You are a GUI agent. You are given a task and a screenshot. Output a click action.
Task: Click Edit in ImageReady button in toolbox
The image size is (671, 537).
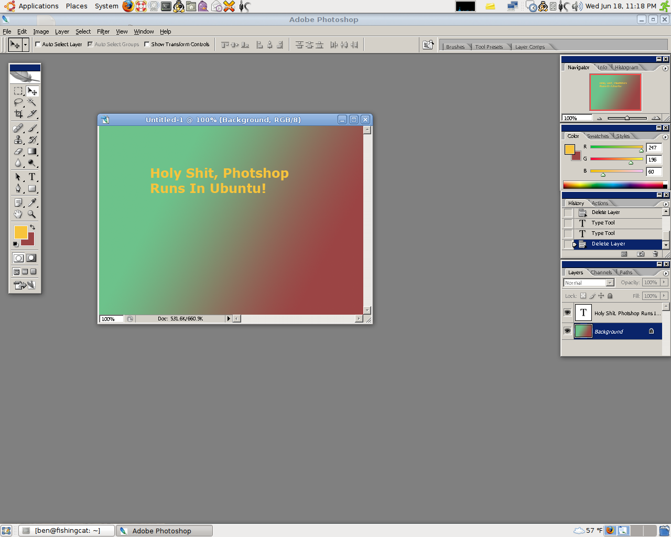pyautogui.click(x=25, y=285)
